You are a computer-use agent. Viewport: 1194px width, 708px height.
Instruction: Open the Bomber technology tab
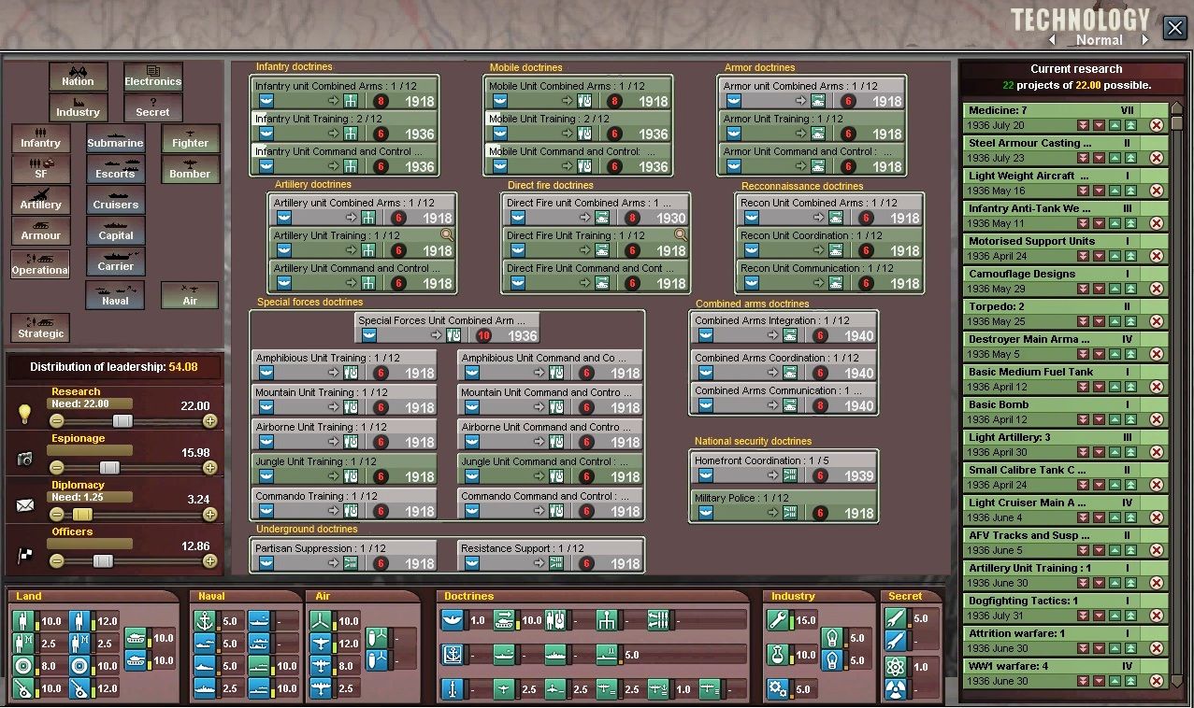coord(190,169)
